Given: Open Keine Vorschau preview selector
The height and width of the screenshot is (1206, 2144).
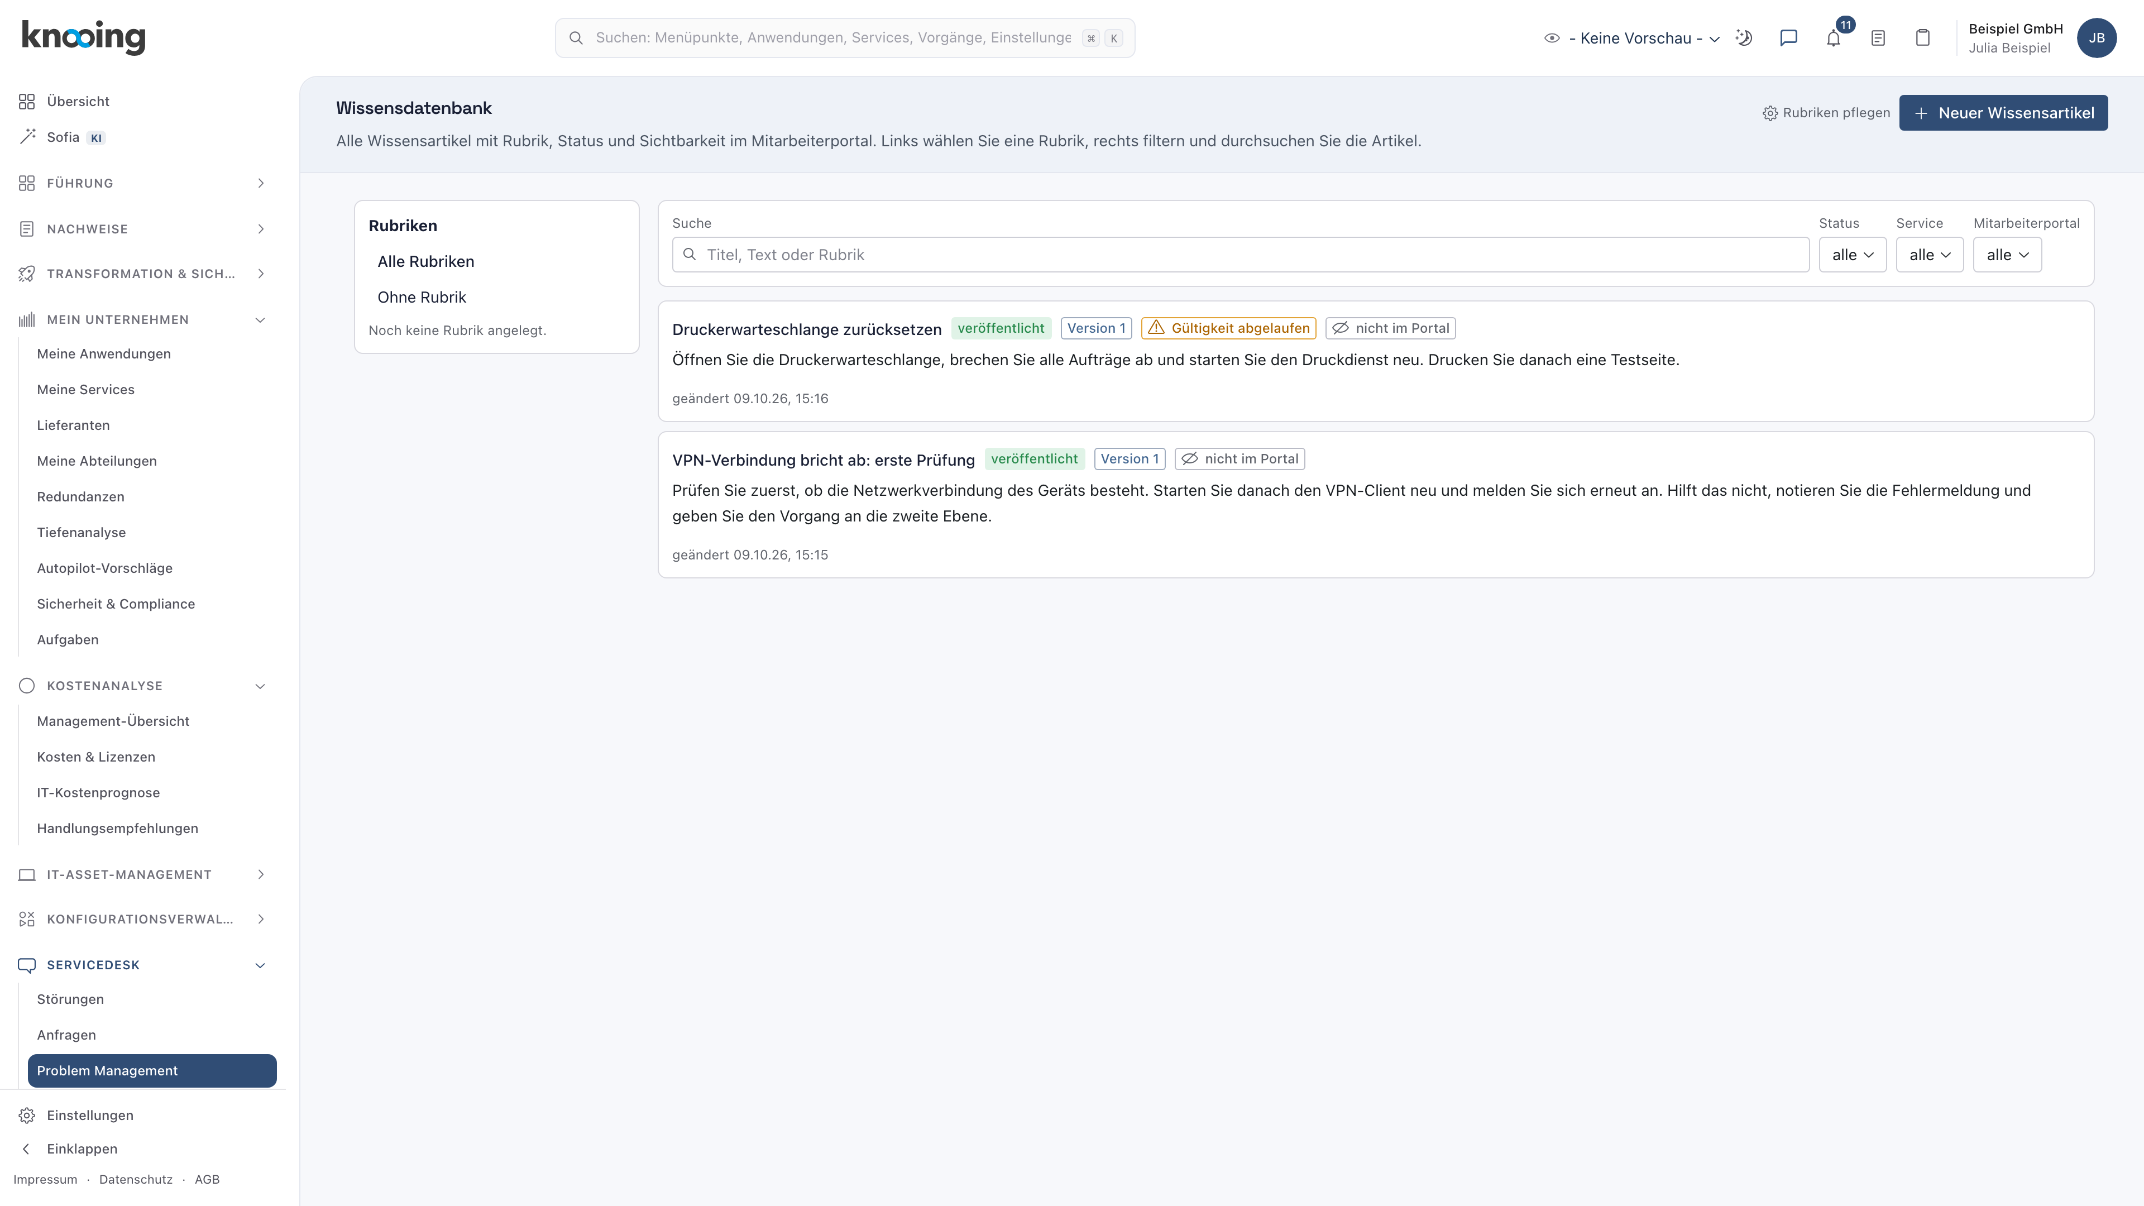Looking at the screenshot, I should click(1631, 39).
